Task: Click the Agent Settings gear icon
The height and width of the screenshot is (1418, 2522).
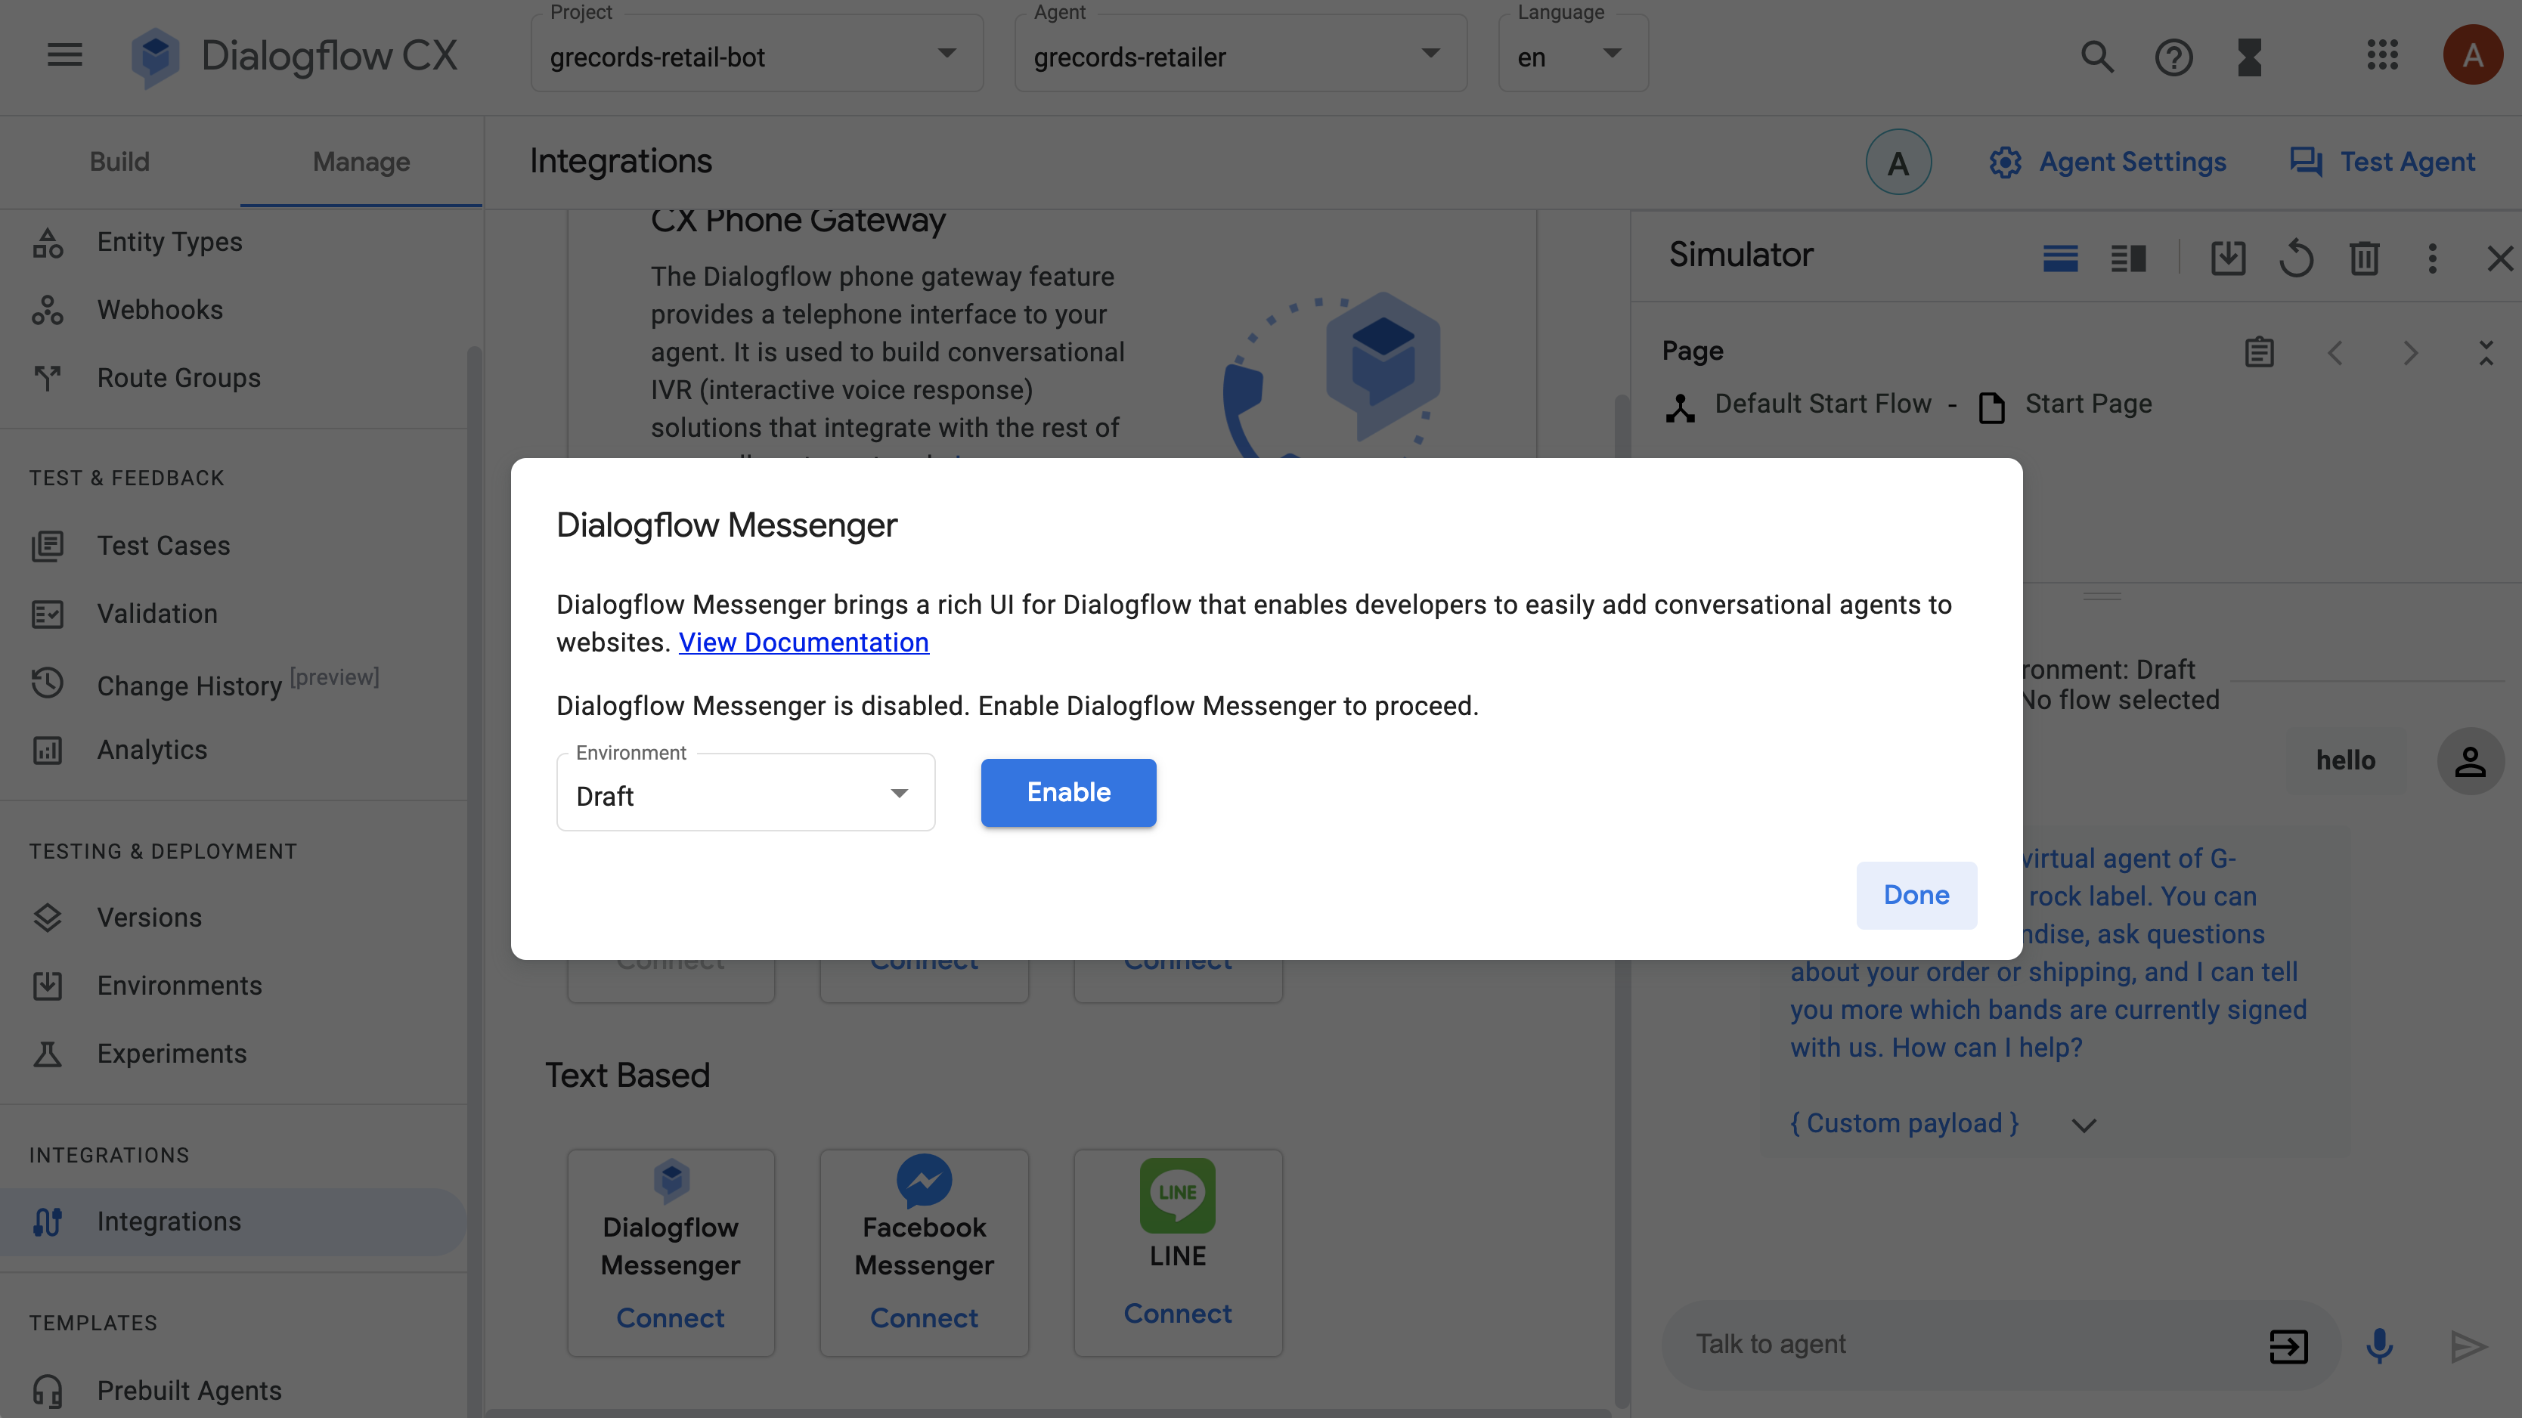Action: (x=2004, y=161)
